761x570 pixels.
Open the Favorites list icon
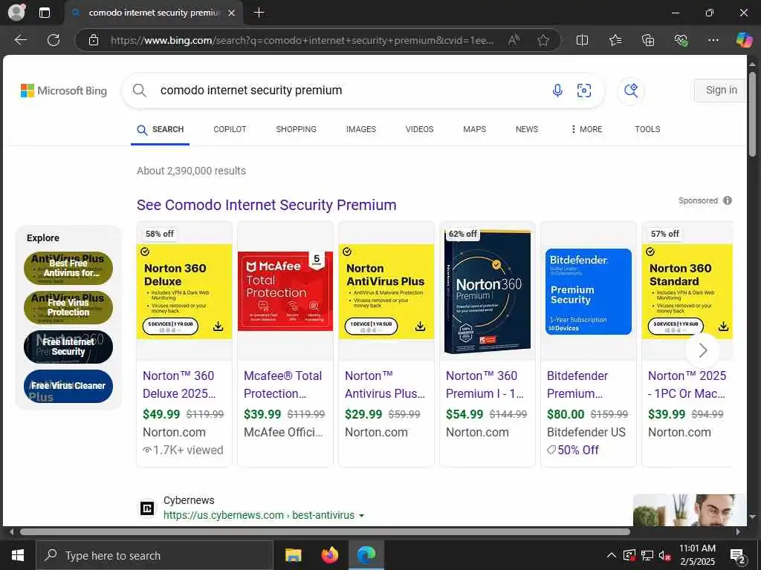click(615, 40)
